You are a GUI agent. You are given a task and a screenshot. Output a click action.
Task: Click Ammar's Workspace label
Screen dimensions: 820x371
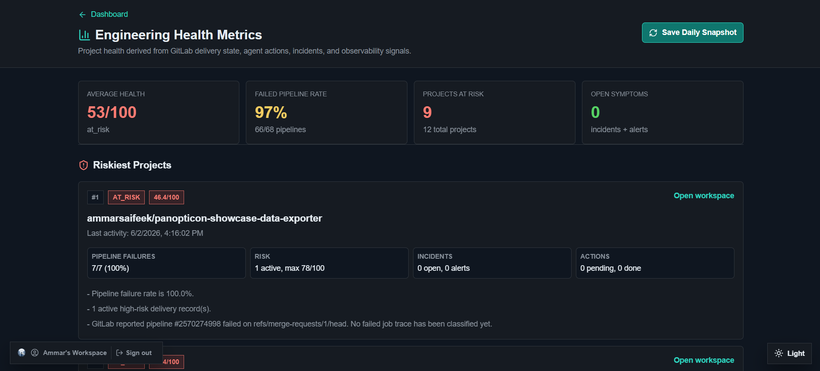75,353
